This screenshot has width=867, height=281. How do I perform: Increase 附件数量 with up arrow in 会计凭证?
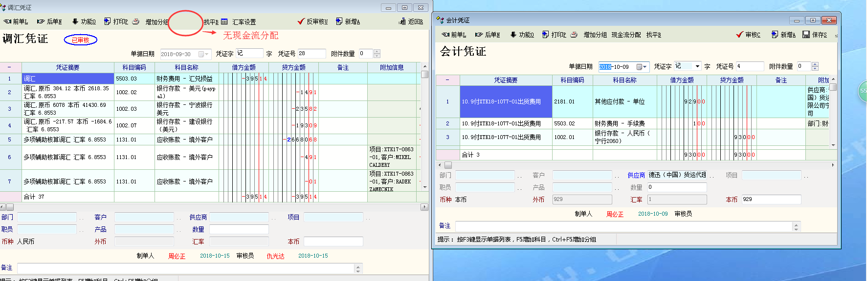[815, 64]
